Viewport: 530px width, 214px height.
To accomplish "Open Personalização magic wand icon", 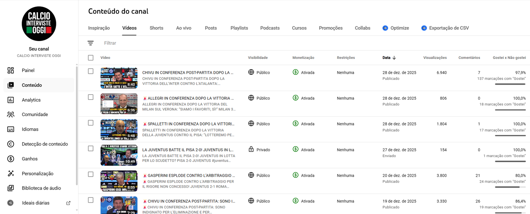I will [x=11, y=173].
